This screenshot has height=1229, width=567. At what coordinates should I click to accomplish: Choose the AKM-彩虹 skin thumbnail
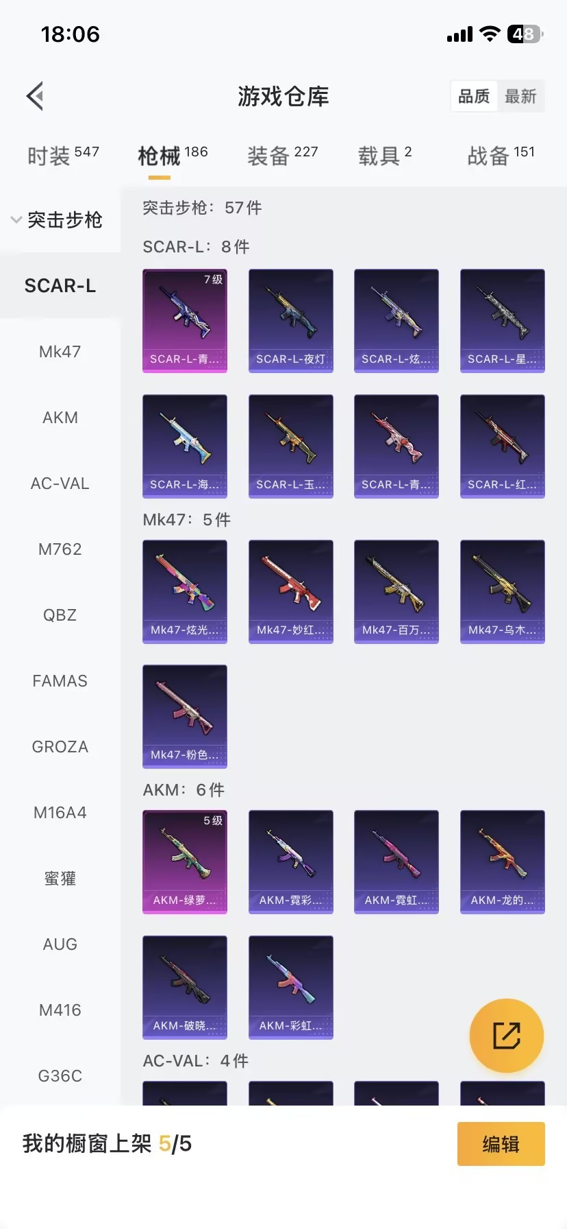pyautogui.click(x=291, y=988)
